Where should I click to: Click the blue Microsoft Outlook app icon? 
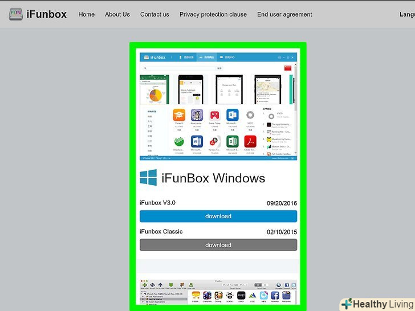(233, 115)
